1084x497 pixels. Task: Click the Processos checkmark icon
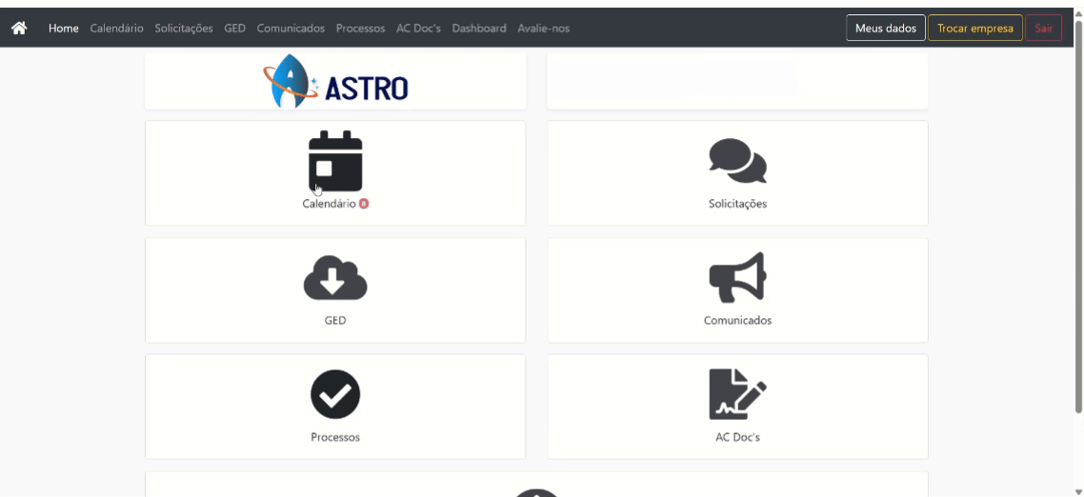pyautogui.click(x=335, y=394)
